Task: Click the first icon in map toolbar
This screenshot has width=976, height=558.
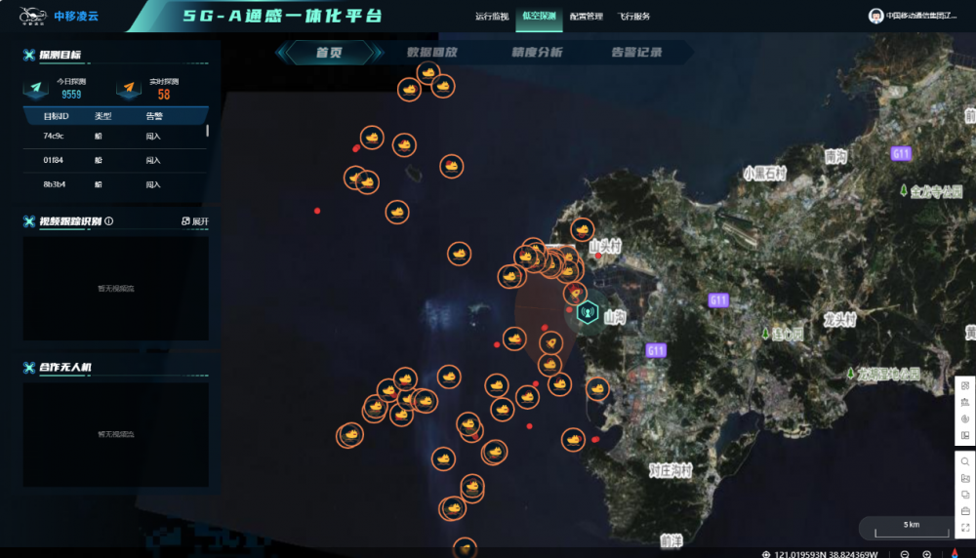Action: 965,385
